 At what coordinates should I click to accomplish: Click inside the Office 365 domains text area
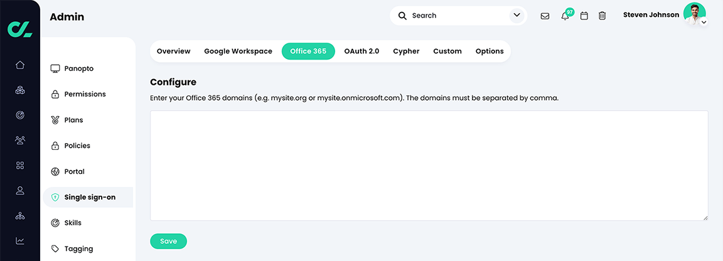pos(429,166)
